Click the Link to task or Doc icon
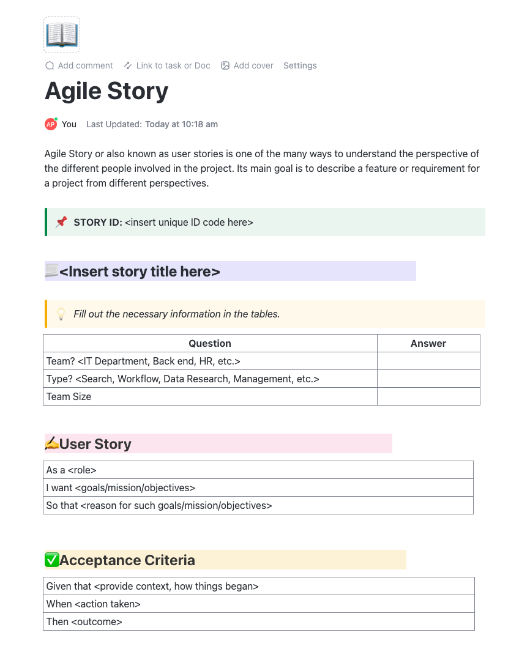This screenshot has width=530, height=660. point(128,65)
